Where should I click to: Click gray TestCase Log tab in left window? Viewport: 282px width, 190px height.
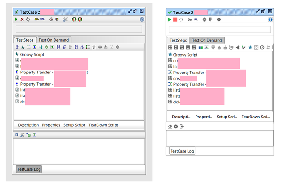(29, 169)
